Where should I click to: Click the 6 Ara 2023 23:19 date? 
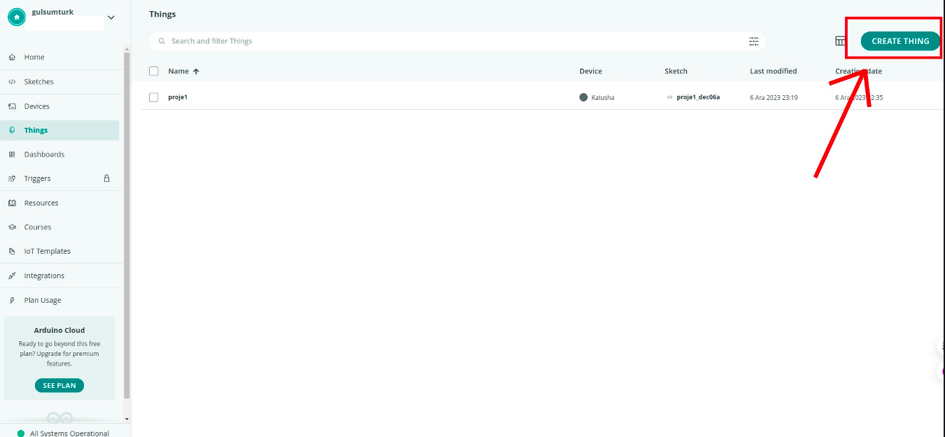click(x=774, y=98)
